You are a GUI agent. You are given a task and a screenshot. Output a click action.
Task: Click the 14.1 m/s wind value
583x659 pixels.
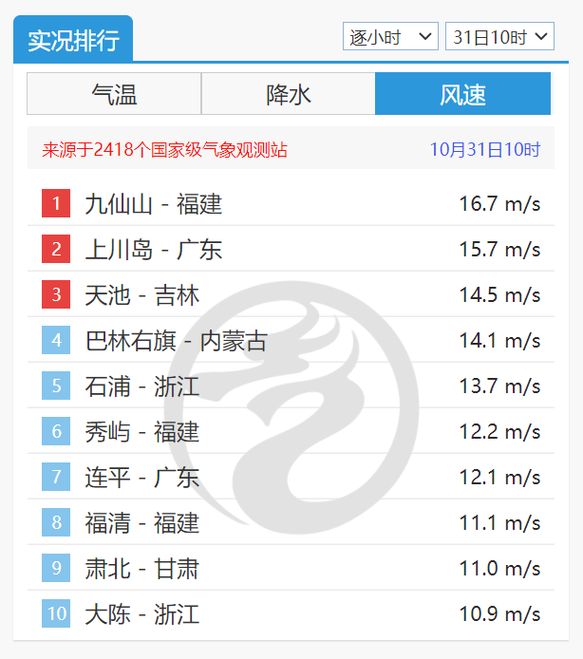click(x=499, y=341)
